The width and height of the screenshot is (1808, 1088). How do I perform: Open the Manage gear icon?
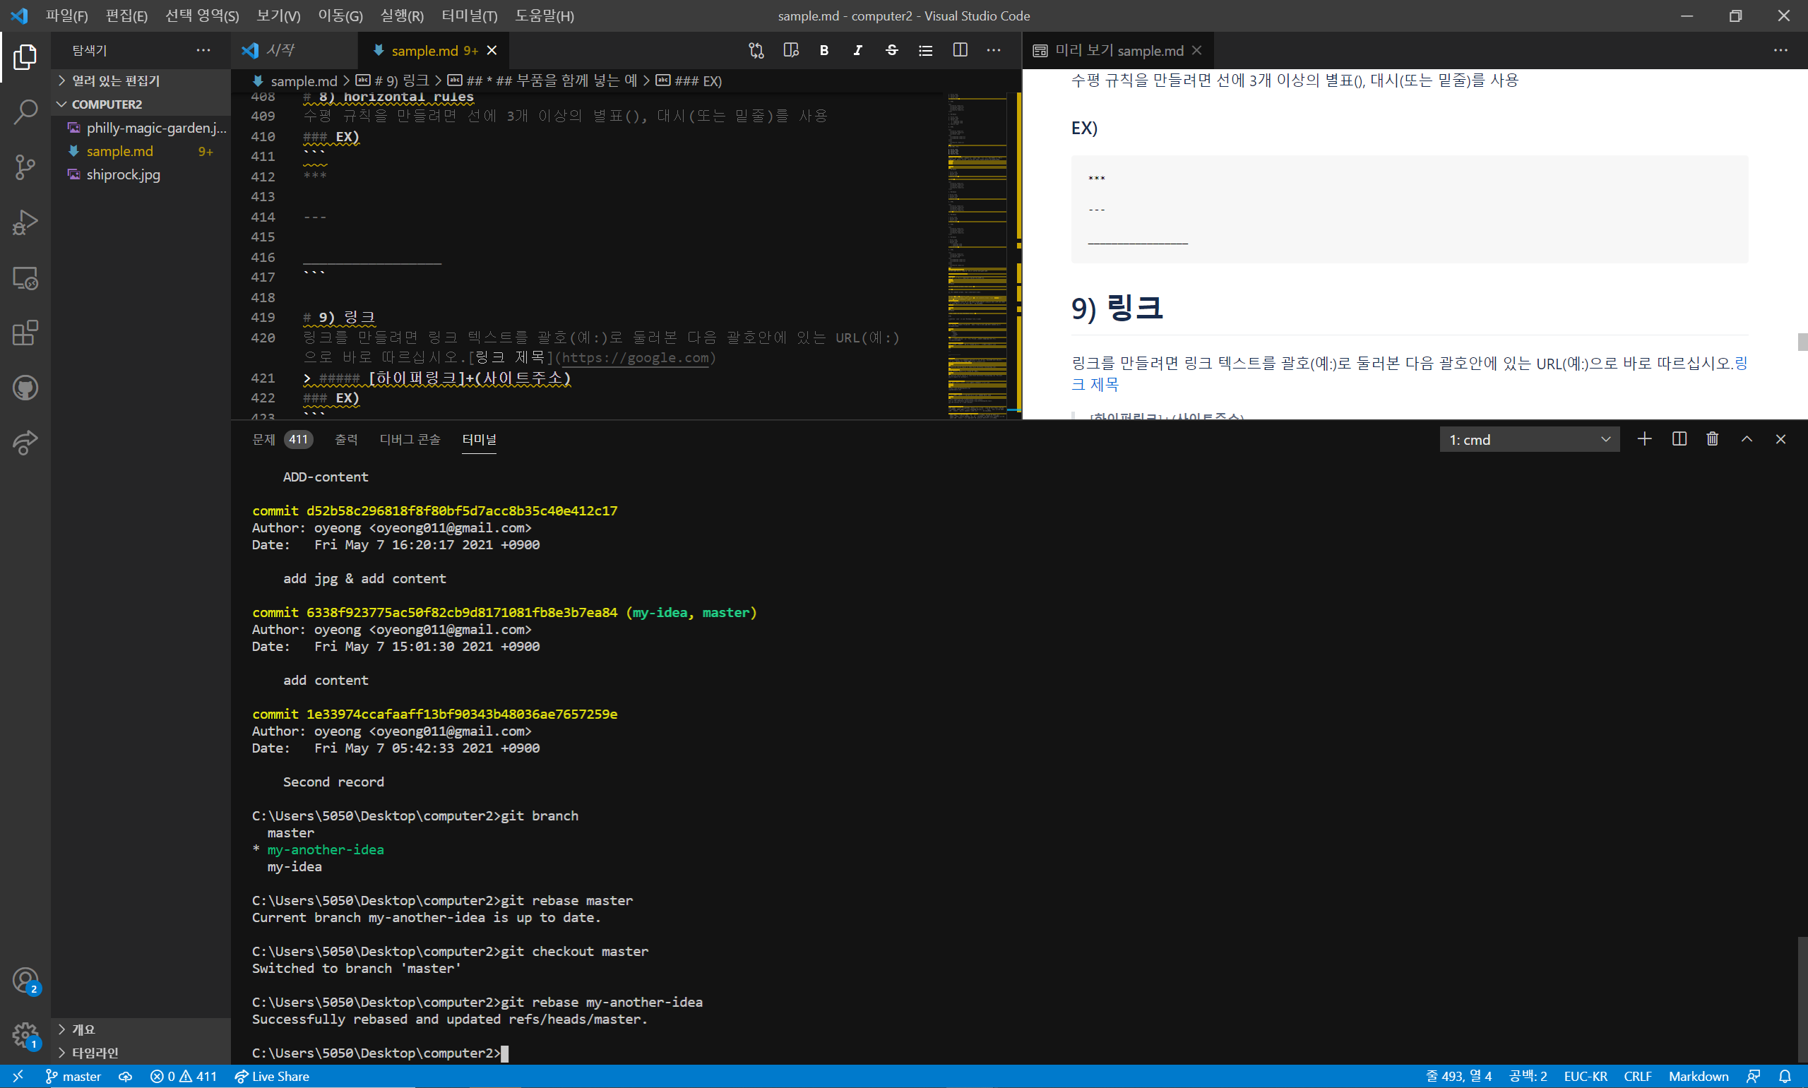[x=25, y=1035]
